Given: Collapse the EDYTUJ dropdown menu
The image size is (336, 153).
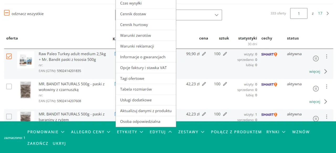Looking at the screenshot, I should pos(161,132).
